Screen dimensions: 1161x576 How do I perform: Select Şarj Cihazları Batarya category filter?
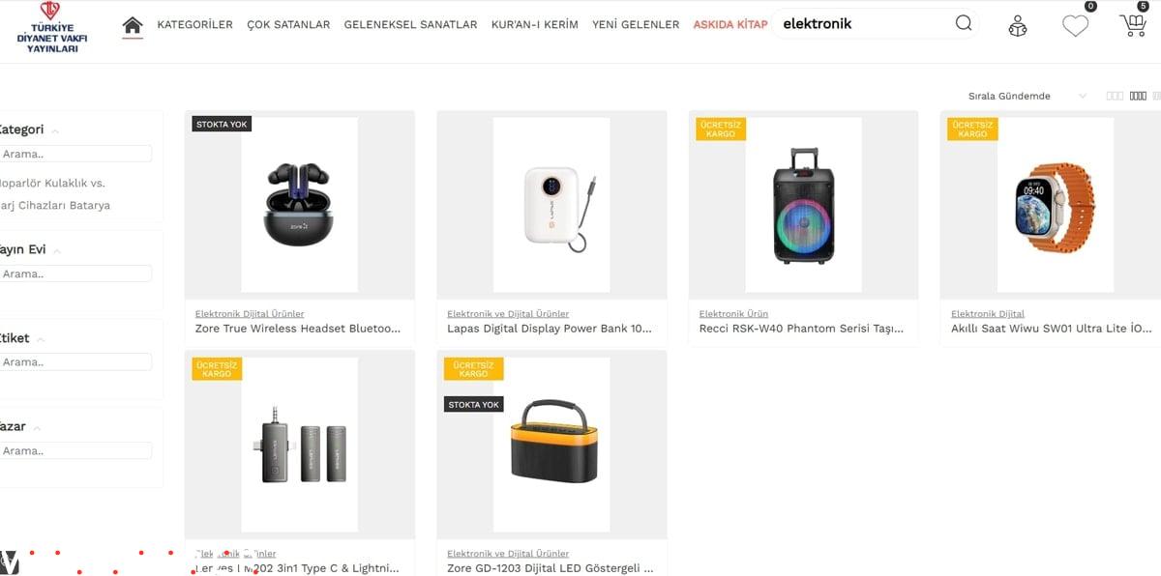[55, 206]
